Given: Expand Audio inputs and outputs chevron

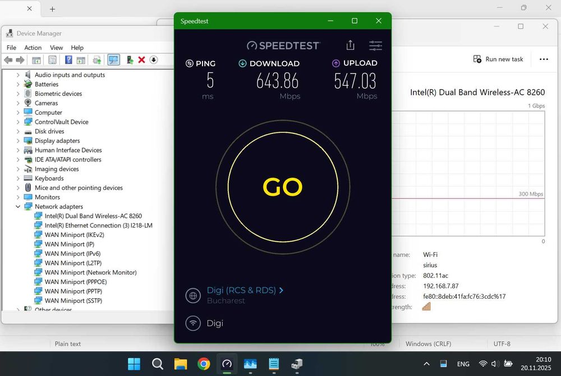Looking at the screenshot, I should [18, 75].
